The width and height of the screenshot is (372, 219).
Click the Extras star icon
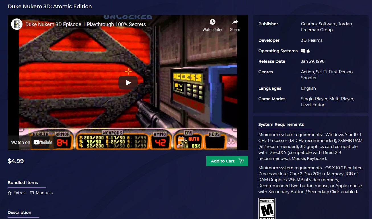10,193
